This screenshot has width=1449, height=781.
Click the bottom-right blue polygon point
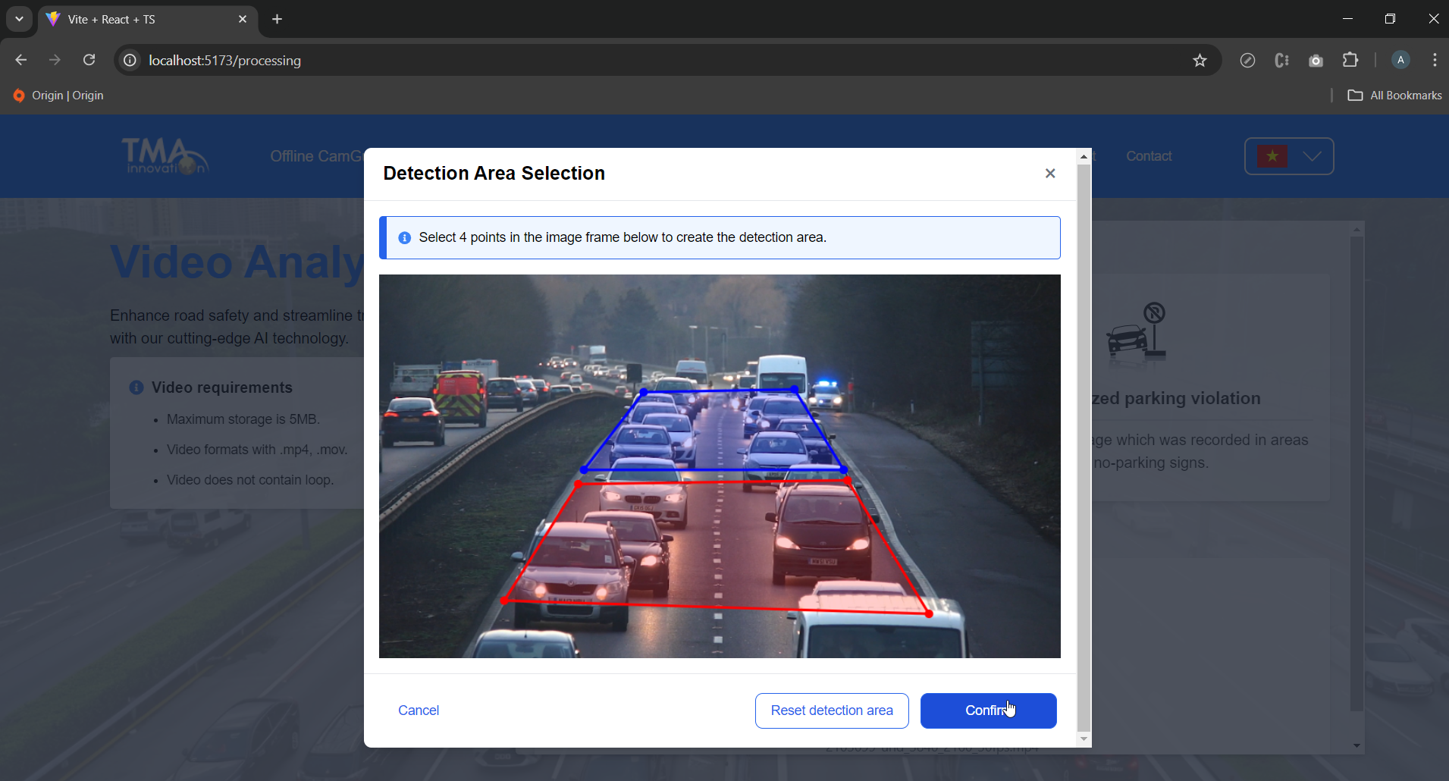tap(844, 470)
